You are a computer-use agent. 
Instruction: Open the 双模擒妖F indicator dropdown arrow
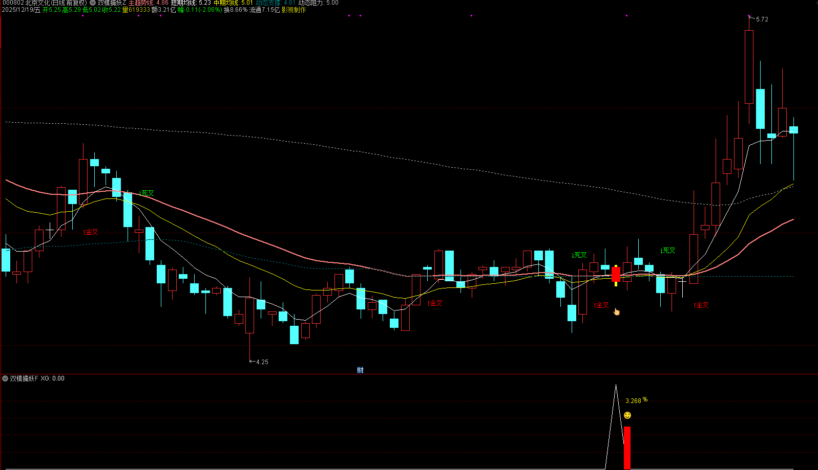[x=5, y=378]
